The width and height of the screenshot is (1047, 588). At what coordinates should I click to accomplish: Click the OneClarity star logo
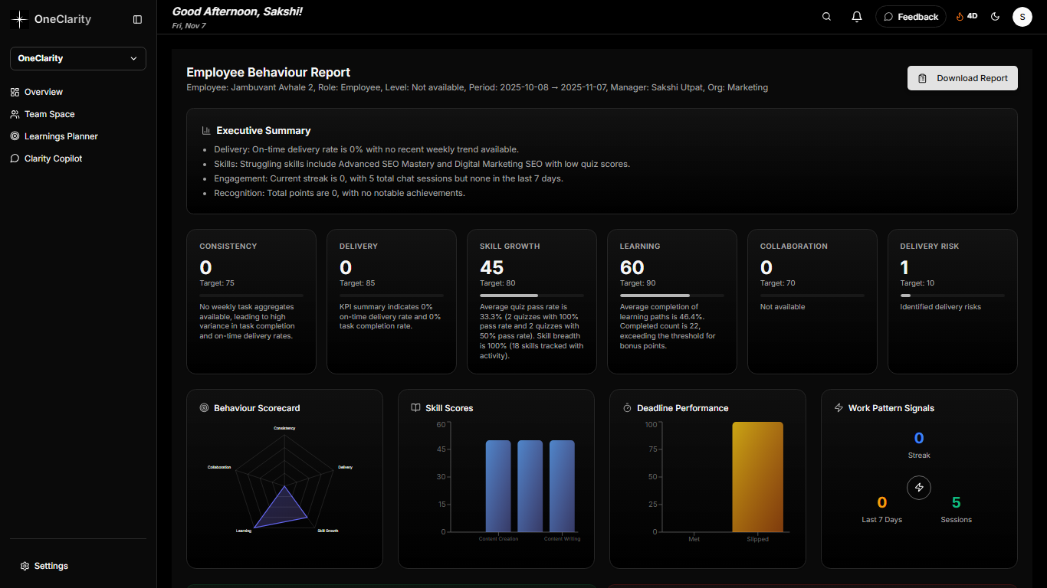pyautogui.click(x=20, y=19)
